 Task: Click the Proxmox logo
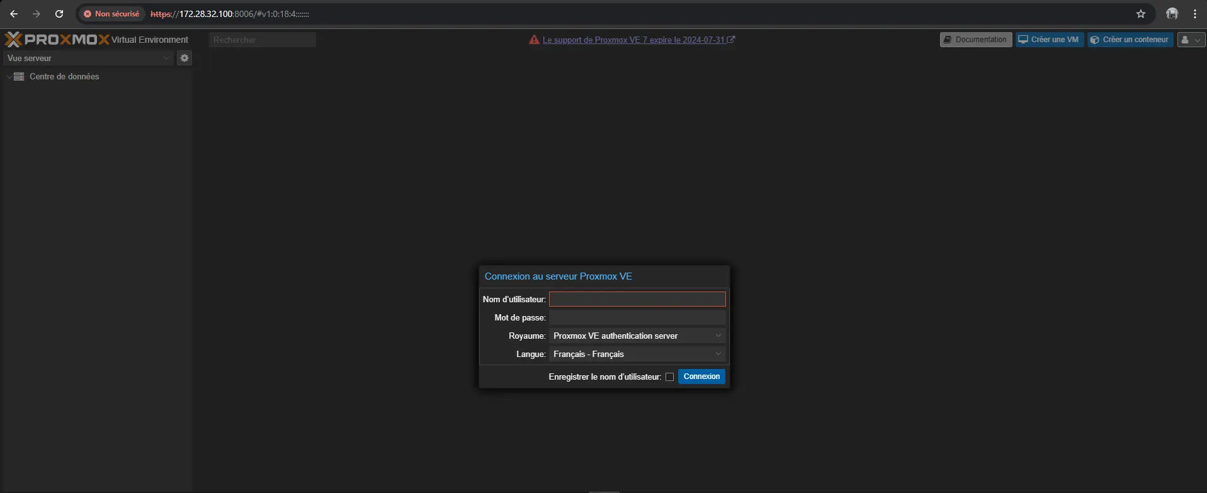[57, 40]
